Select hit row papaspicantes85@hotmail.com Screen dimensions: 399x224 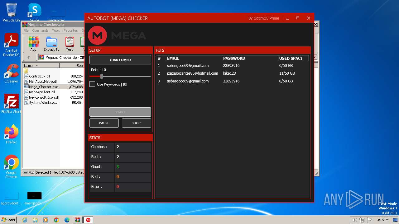tap(232, 73)
